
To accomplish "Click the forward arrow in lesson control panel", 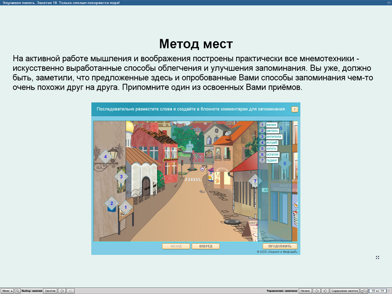I will [324, 290].
